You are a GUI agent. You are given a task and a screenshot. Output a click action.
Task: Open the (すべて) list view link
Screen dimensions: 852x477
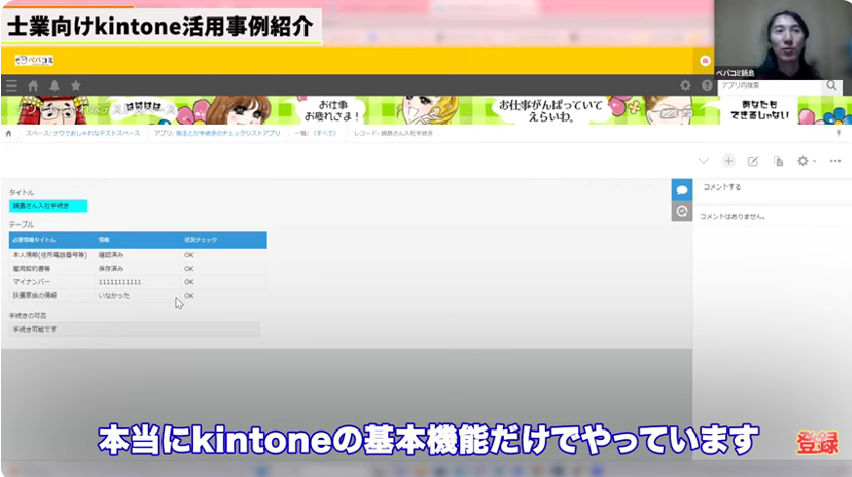pos(325,134)
